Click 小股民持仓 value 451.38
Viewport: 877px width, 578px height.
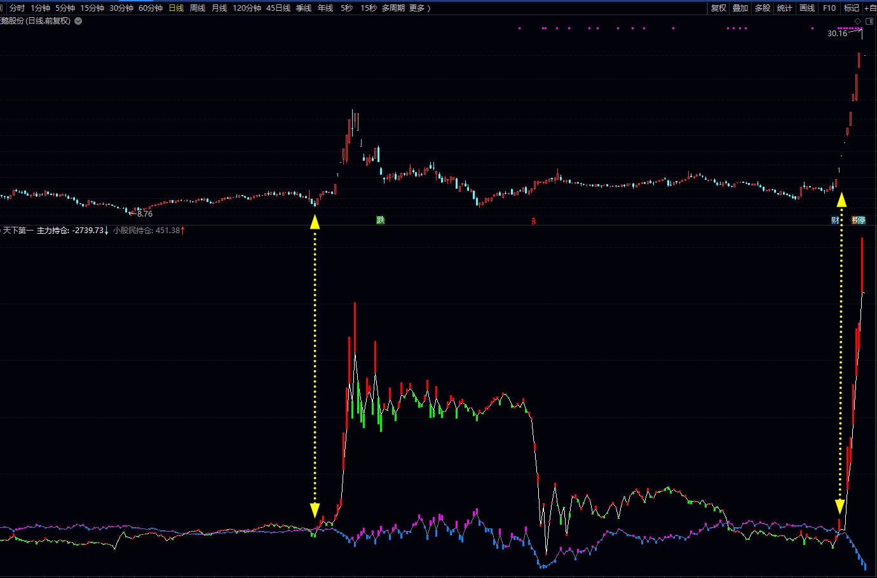pyautogui.click(x=168, y=231)
